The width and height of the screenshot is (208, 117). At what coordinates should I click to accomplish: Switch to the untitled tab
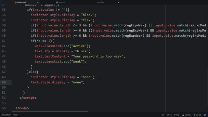coord(100,2)
